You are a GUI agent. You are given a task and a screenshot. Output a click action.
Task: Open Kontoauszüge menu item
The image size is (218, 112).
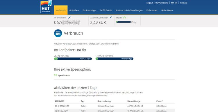pos(89,10)
